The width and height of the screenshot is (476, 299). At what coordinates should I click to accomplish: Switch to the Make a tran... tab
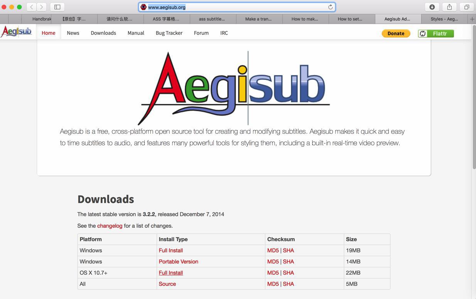[259, 19]
